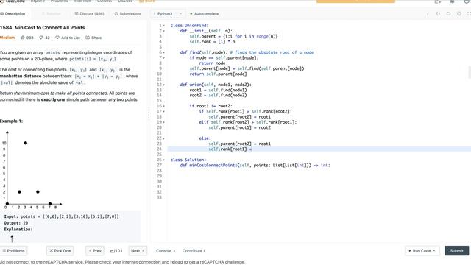Collapse the union method fold at line 12
The image size is (471, 265).
(163, 85)
